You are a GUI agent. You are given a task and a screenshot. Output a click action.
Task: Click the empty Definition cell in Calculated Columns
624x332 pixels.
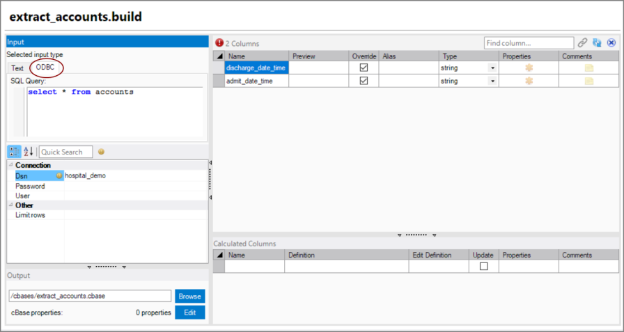tap(347, 267)
